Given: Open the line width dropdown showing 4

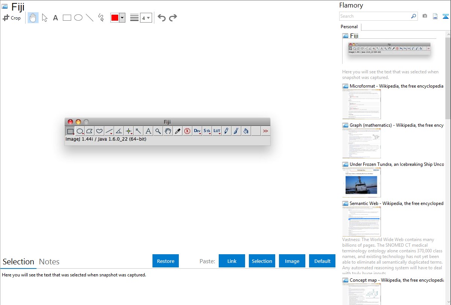Looking at the screenshot, I should tap(146, 18).
